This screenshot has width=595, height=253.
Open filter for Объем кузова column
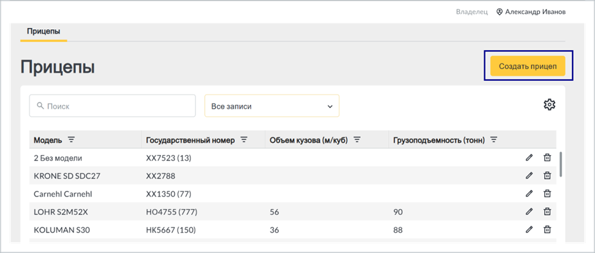pyautogui.click(x=357, y=140)
